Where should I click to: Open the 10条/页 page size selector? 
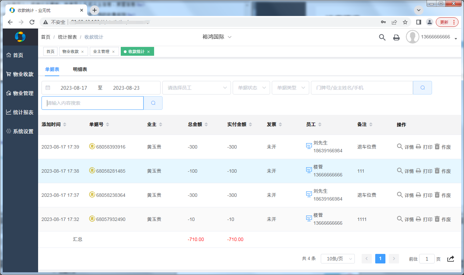(x=337, y=259)
